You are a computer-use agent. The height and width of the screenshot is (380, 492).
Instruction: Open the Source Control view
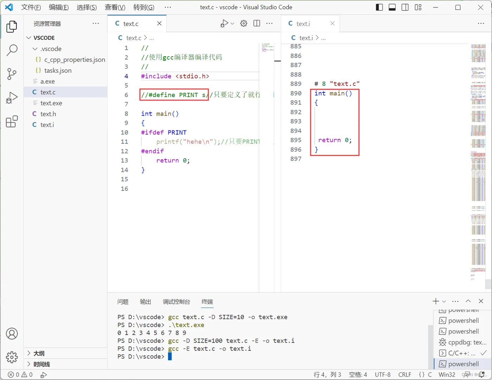pyautogui.click(x=12, y=74)
